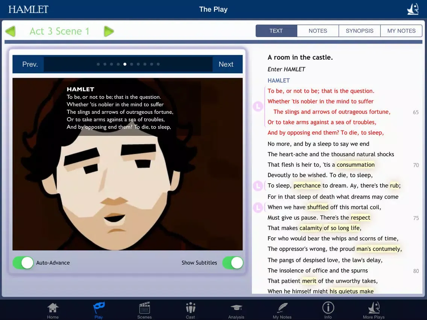Select the active white page dot in the indicator
427x320 pixels.
tap(125, 64)
